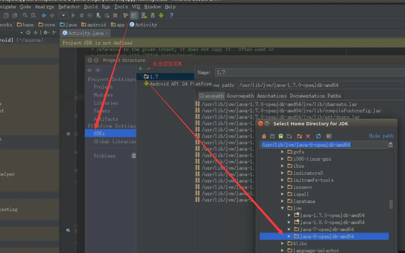Viewport: 405px width, 253px height.
Task: Open the Code menu
Action: click(25, 6)
